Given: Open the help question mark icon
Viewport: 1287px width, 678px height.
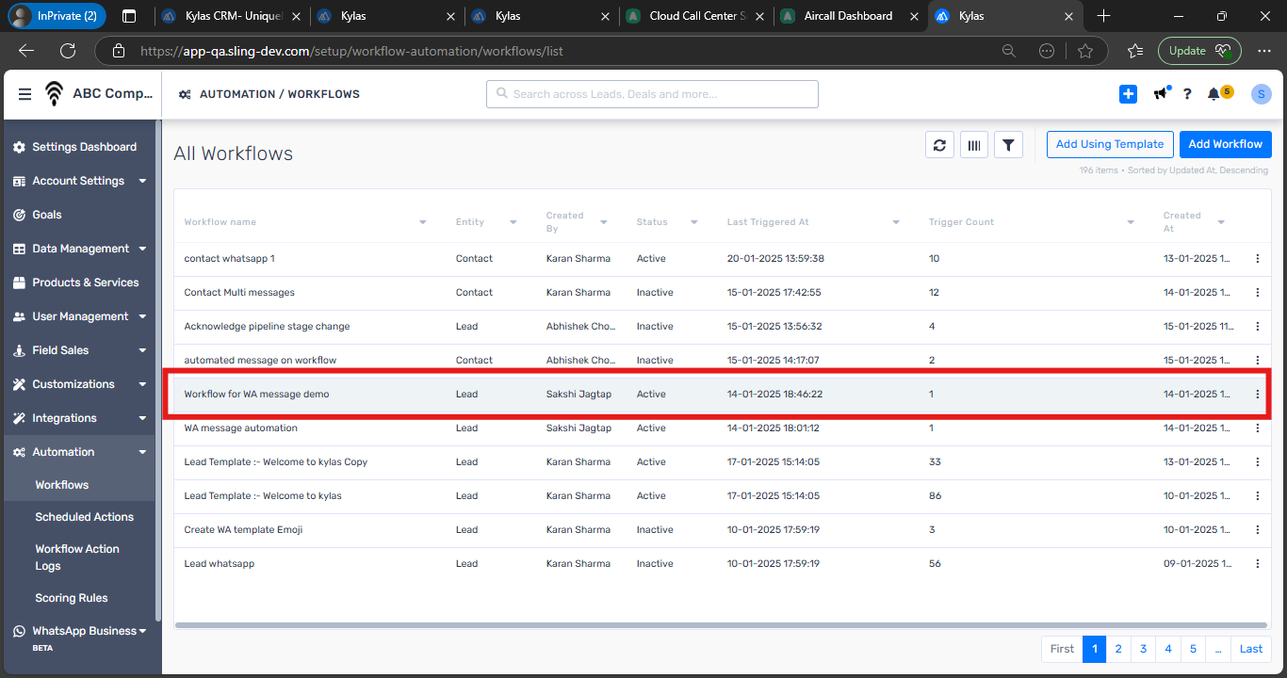Looking at the screenshot, I should pos(1188,94).
